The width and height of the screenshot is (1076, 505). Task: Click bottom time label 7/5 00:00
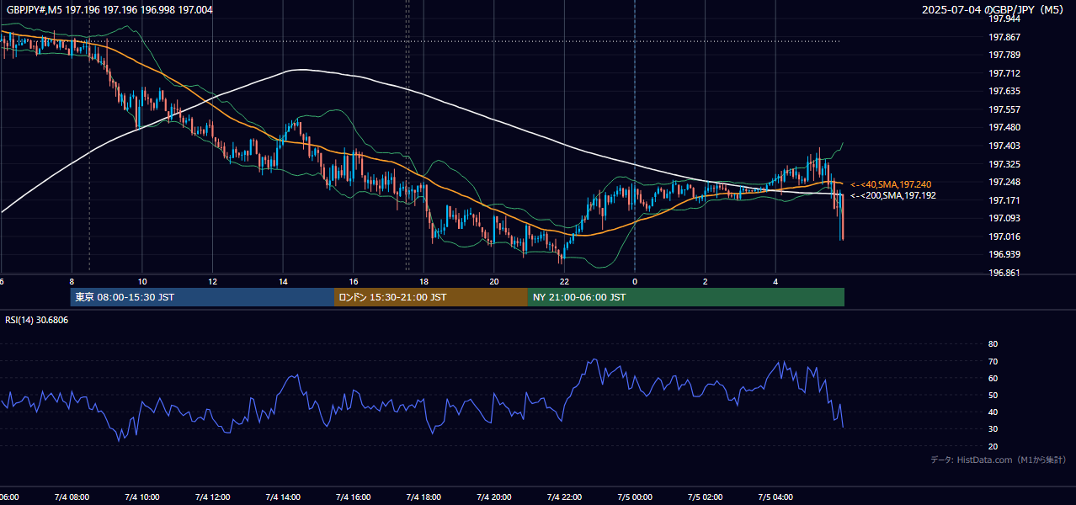pyautogui.click(x=635, y=497)
